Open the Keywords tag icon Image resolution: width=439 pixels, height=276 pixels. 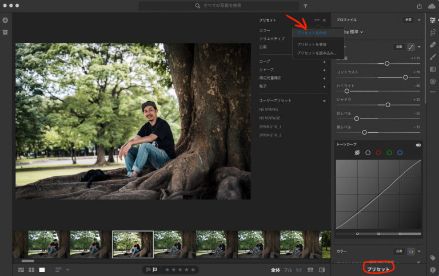[x=433, y=258]
